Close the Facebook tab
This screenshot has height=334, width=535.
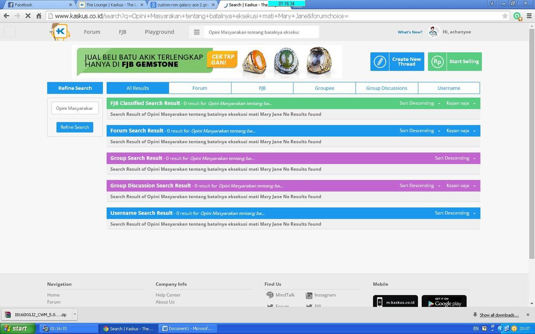click(x=70, y=5)
